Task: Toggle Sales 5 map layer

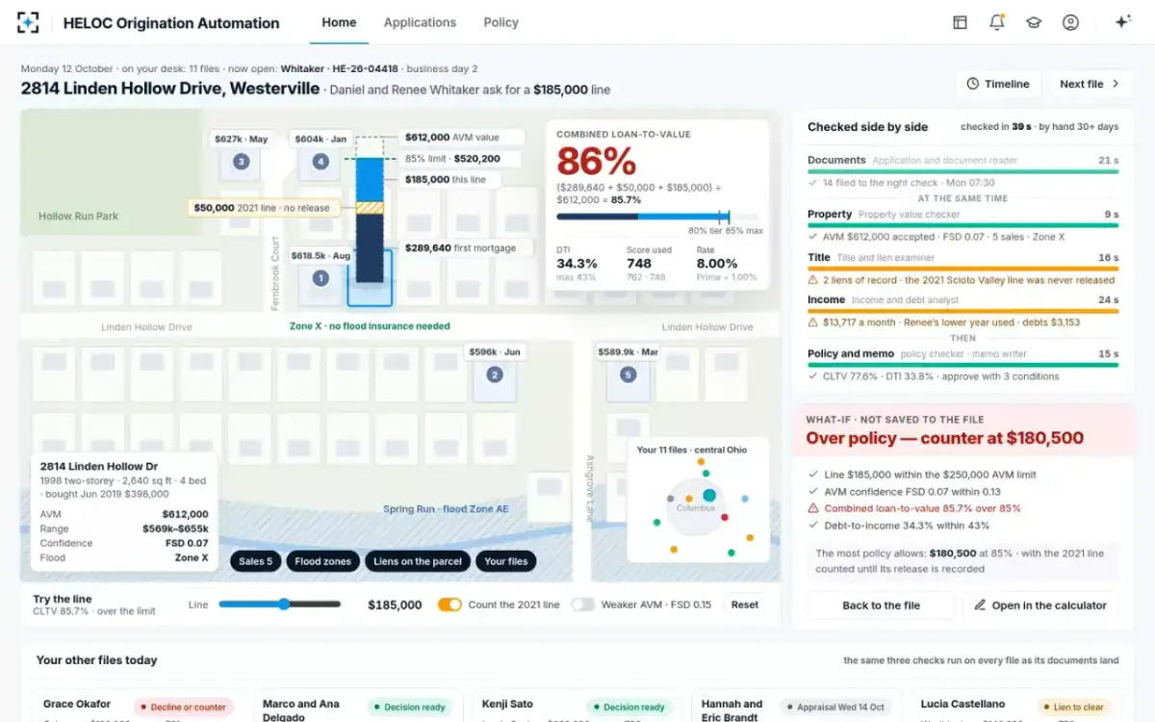Action: click(256, 561)
